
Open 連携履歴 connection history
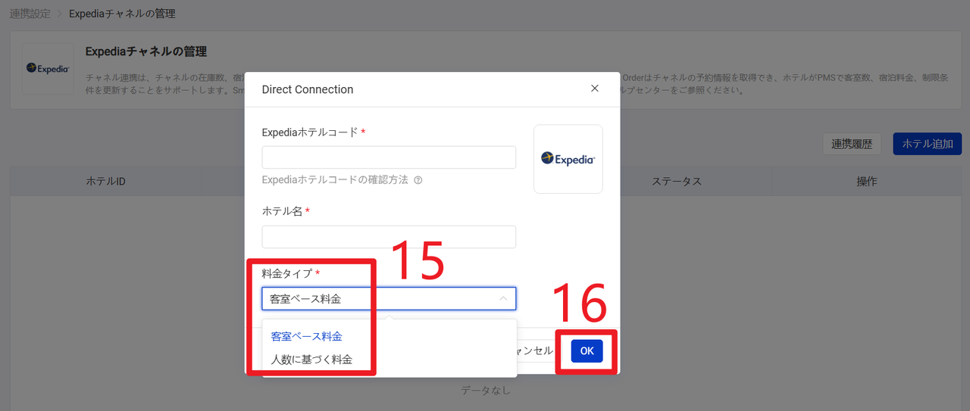[x=851, y=144]
